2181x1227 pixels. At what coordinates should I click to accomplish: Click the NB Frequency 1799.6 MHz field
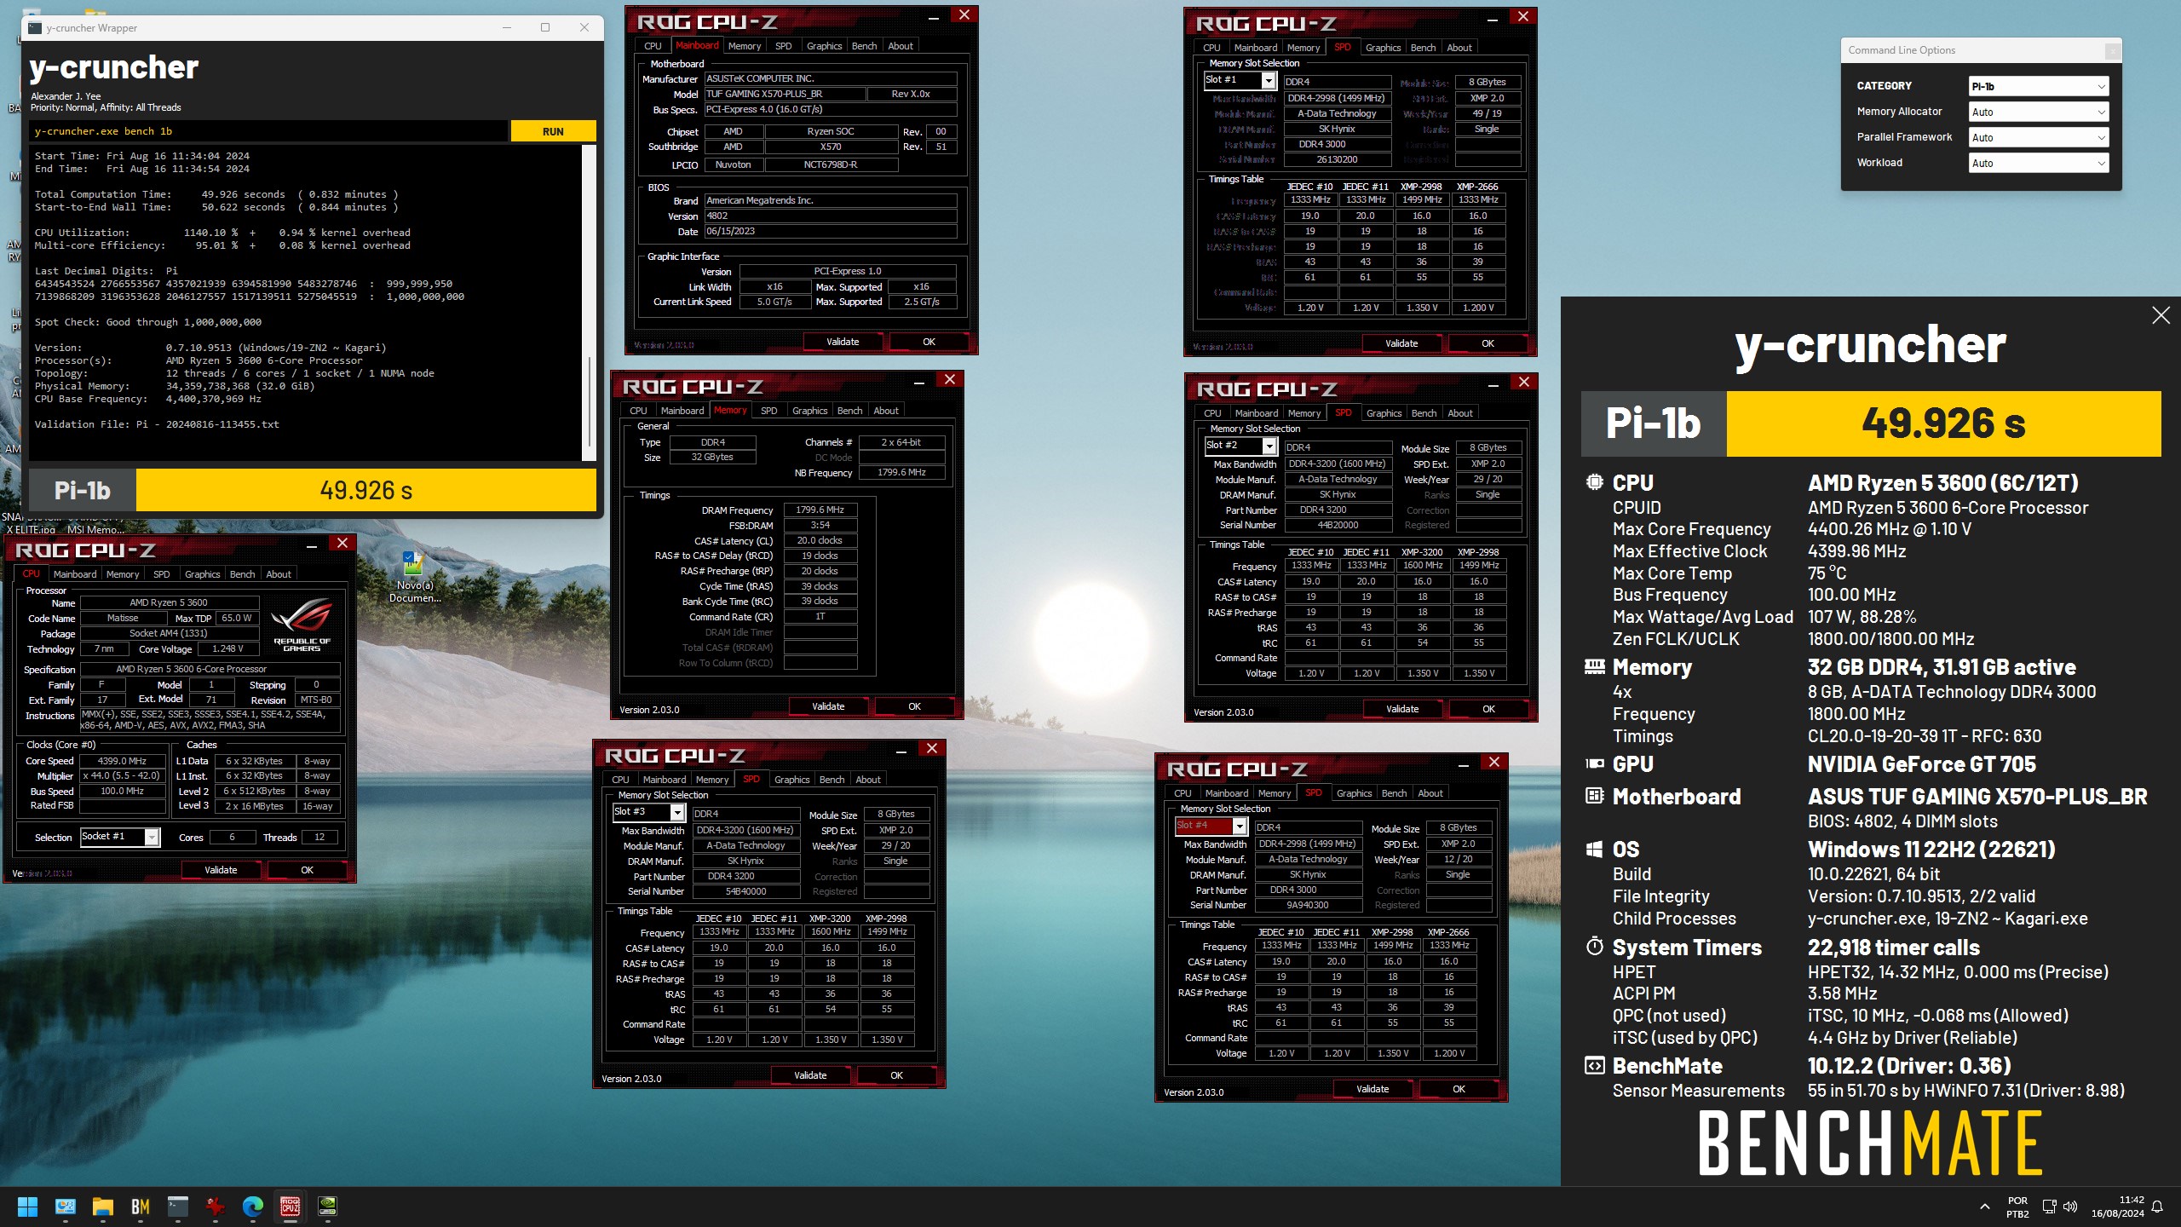tap(901, 472)
